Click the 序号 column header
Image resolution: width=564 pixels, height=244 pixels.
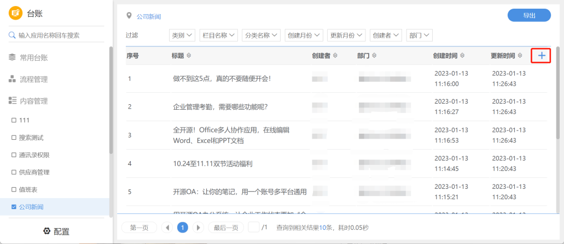point(133,56)
